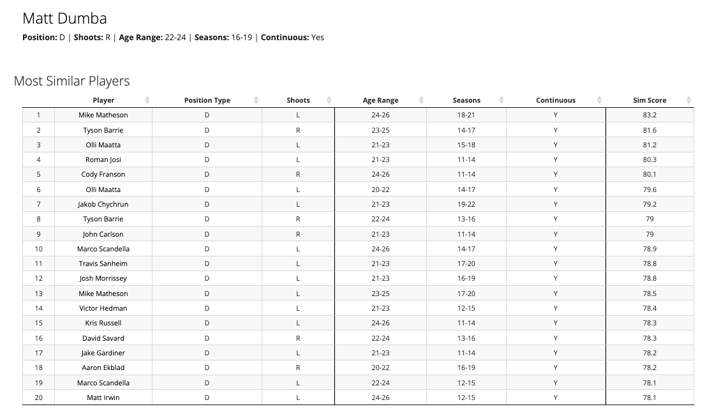Click the Position Type sort arrows icon

(x=256, y=100)
